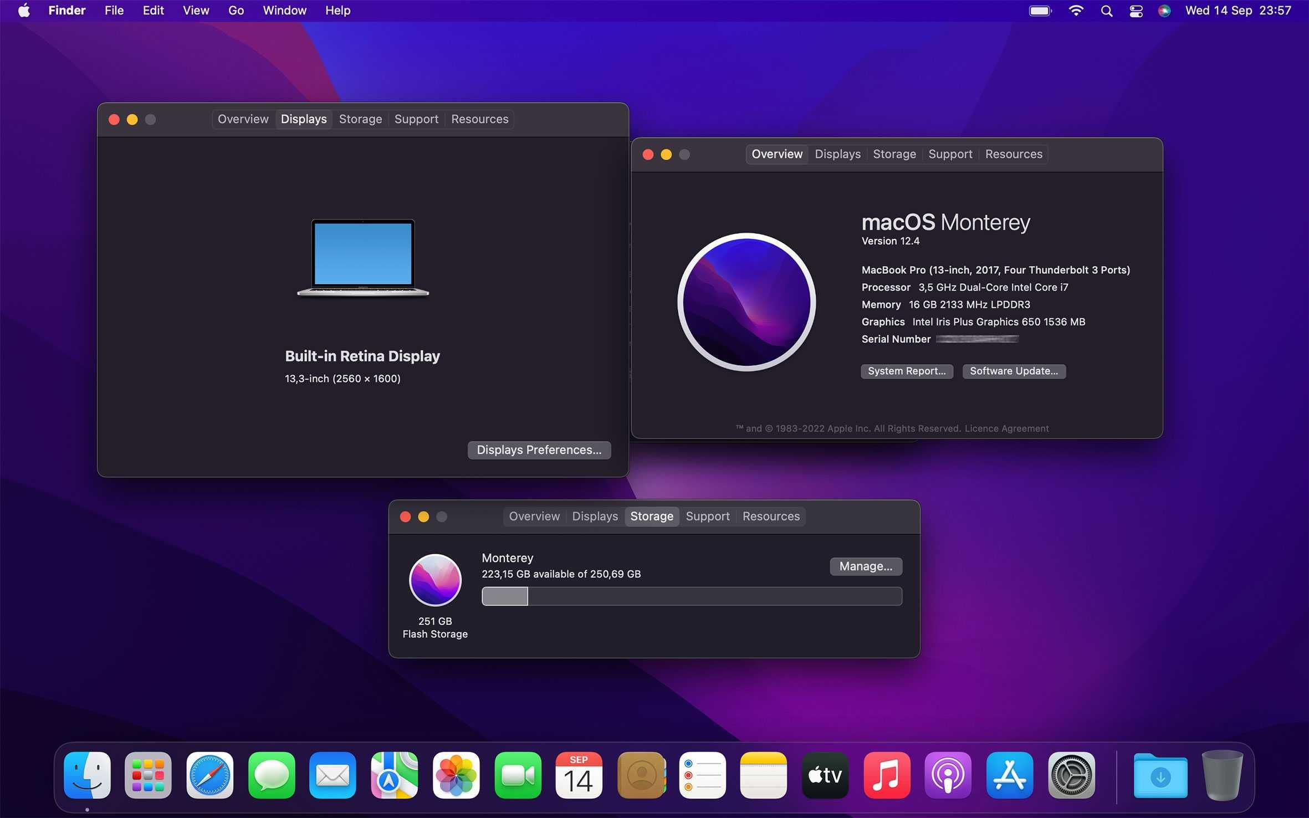Viewport: 1309px width, 818px height.
Task: Switch to Overview tab in Storage window
Action: [534, 517]
